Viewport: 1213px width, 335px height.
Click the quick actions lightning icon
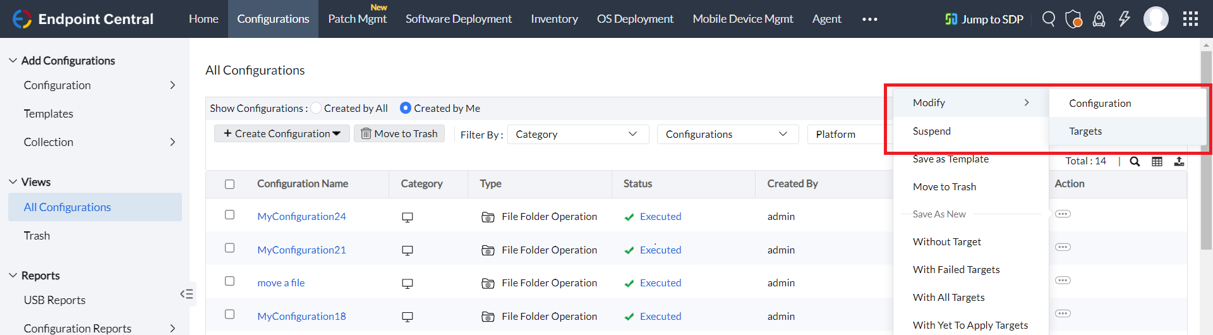click(1125, 19)
